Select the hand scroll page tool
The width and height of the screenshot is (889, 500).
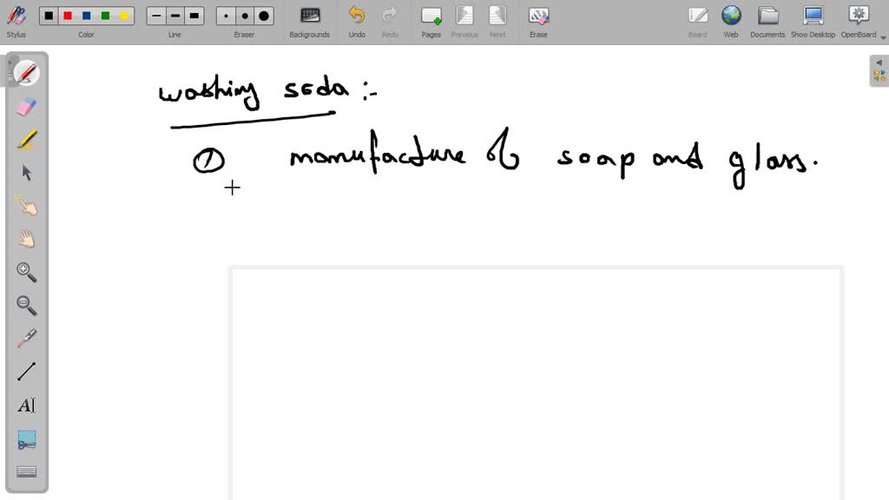(x=27, y=239)
